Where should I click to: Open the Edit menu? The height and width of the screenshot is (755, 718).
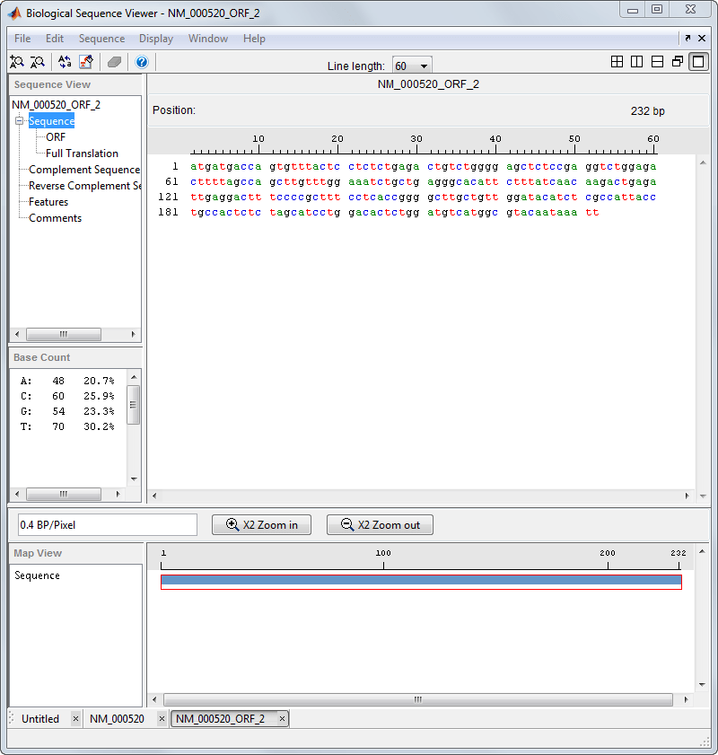point(55,39)
